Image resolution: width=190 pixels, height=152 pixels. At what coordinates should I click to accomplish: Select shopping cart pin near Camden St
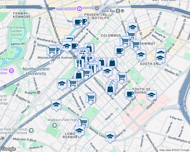point(91,99)
